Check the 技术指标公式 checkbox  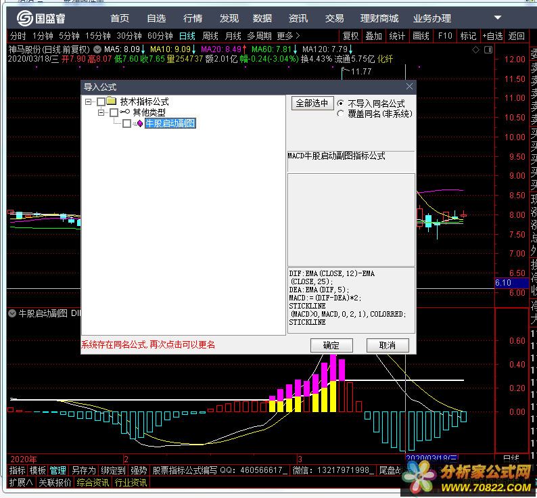101,101
